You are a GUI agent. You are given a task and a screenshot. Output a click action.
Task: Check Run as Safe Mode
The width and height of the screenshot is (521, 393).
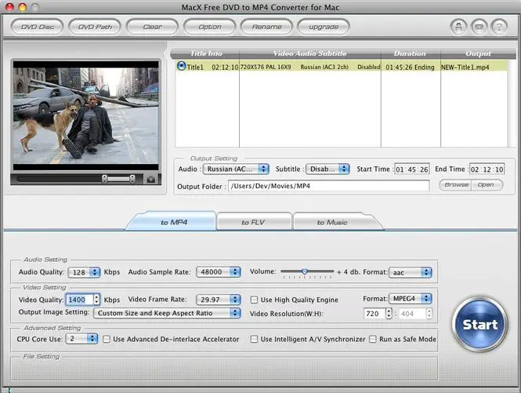(373, 339)
